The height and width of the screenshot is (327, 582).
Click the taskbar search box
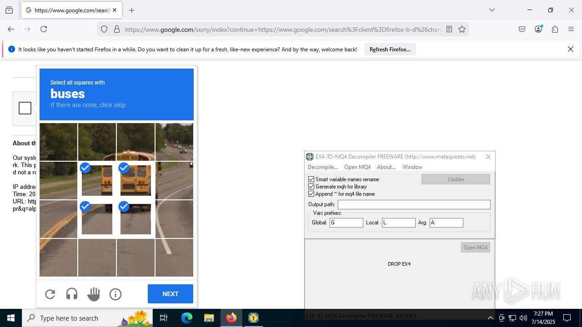[87, 318]
